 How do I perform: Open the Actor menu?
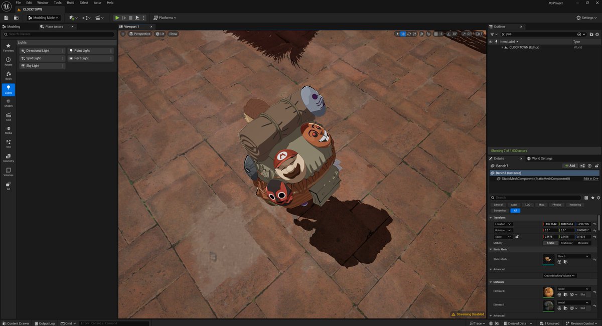97,3
